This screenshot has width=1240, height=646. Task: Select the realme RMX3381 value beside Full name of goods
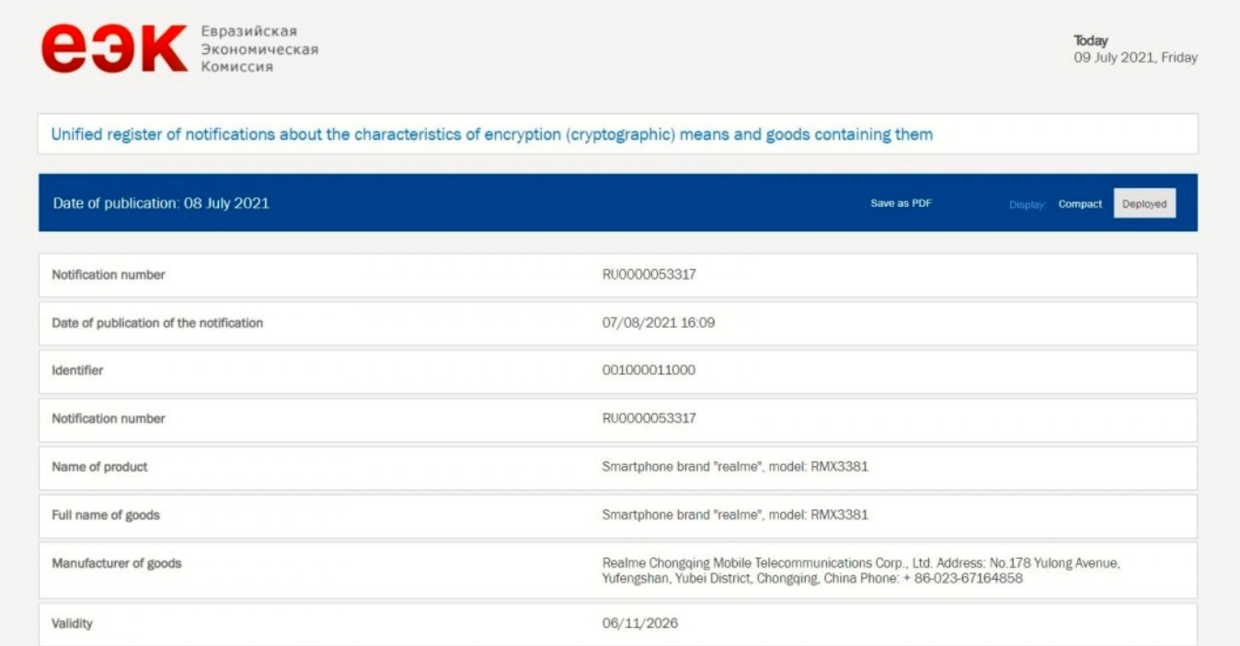pos(735,515)
